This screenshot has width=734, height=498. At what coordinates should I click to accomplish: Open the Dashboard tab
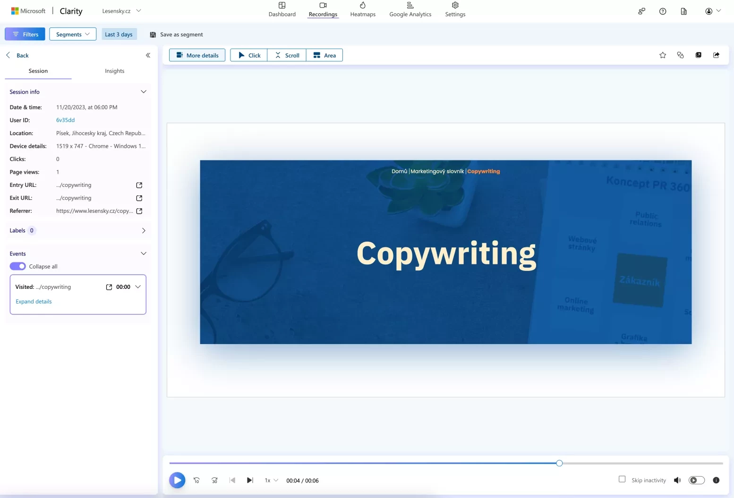(x=282, y=9)
